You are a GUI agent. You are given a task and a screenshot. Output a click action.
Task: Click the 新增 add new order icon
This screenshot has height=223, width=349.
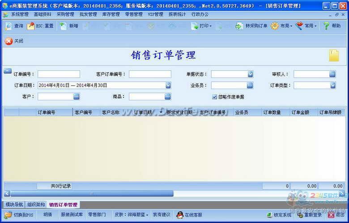pos(64,26)
